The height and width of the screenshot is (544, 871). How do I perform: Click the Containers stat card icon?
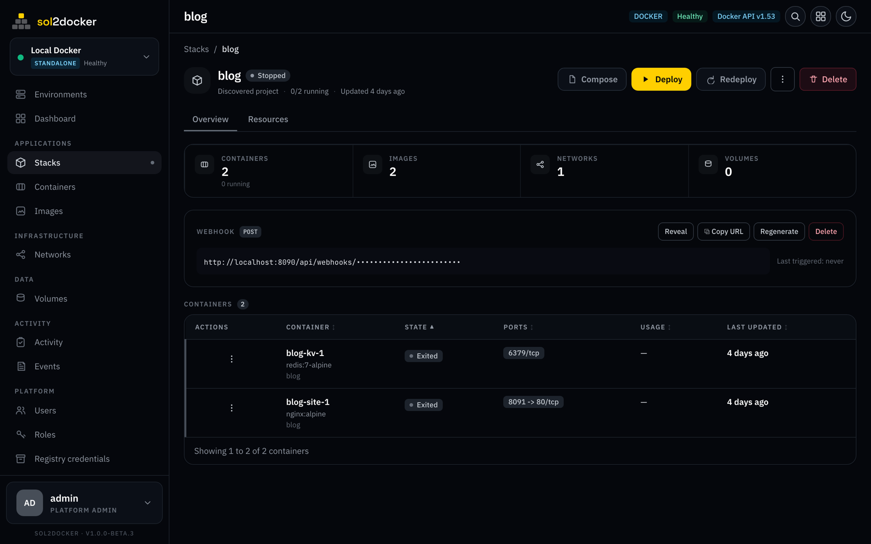[x=204, y=165]
